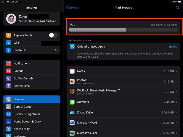Expand Microsoft Word storage details chevron
183x137 pixels.
pos(176,123)
